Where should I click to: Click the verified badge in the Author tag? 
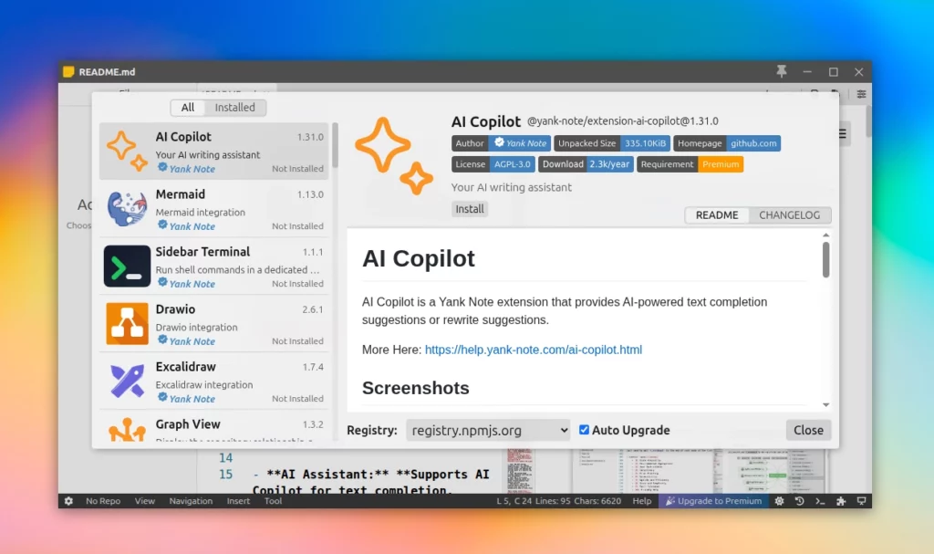click(499, 142)
